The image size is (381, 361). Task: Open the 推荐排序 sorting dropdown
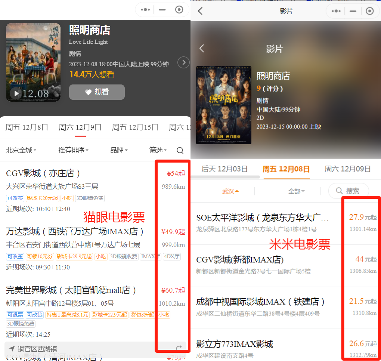point(73,150)
